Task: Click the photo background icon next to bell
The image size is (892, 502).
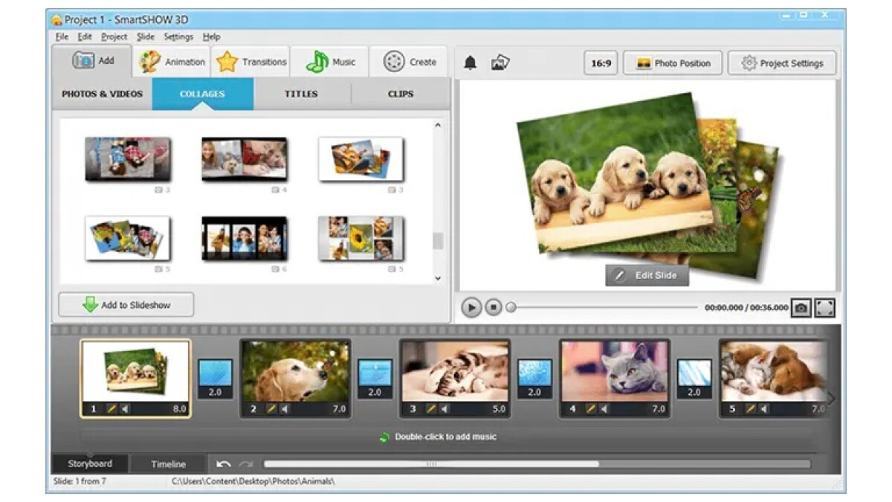Action: point(500,63)
